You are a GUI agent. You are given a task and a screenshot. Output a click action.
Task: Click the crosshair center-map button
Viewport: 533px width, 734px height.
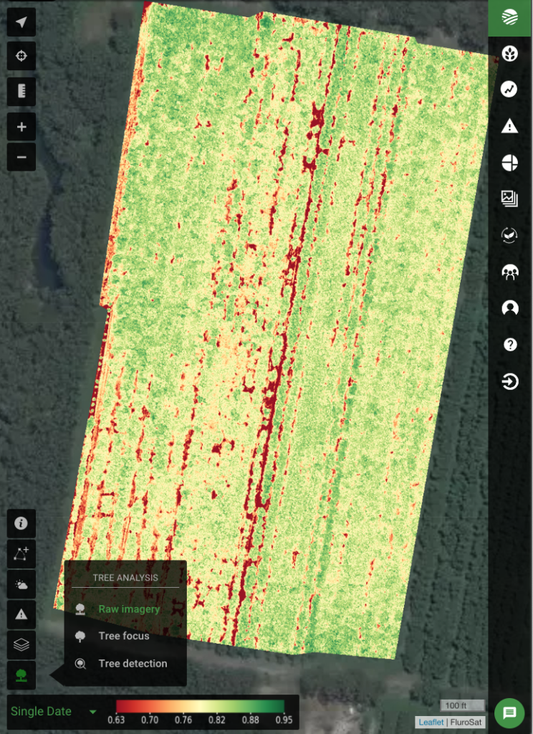21,56
